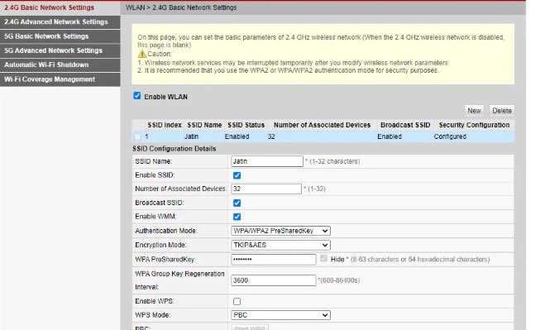Select the Jatin SSID name table cell

(191, 136)
